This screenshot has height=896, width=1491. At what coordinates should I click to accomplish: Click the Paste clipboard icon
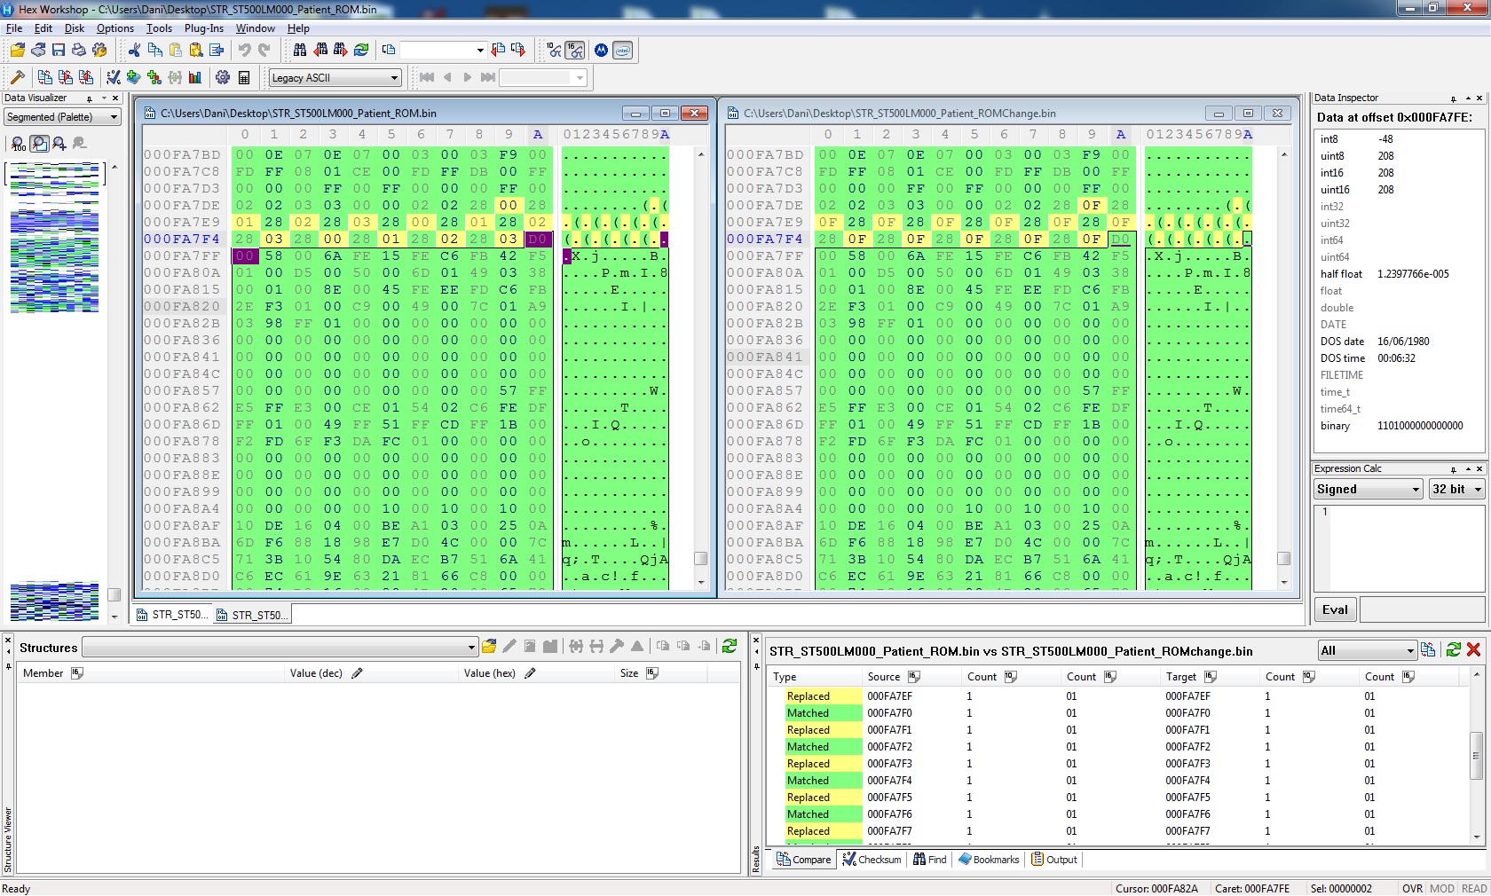pos(175,51)
